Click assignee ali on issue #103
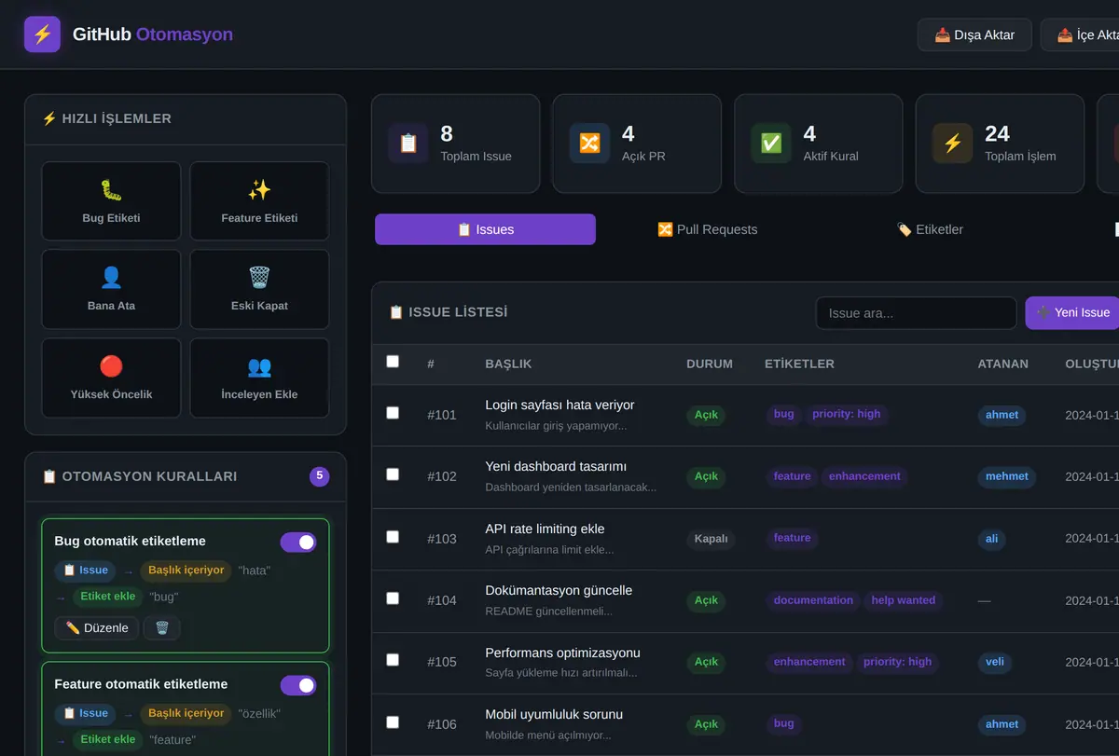Screen dimensions: 1119x756 pyautogui.click(x=992, y=538)
